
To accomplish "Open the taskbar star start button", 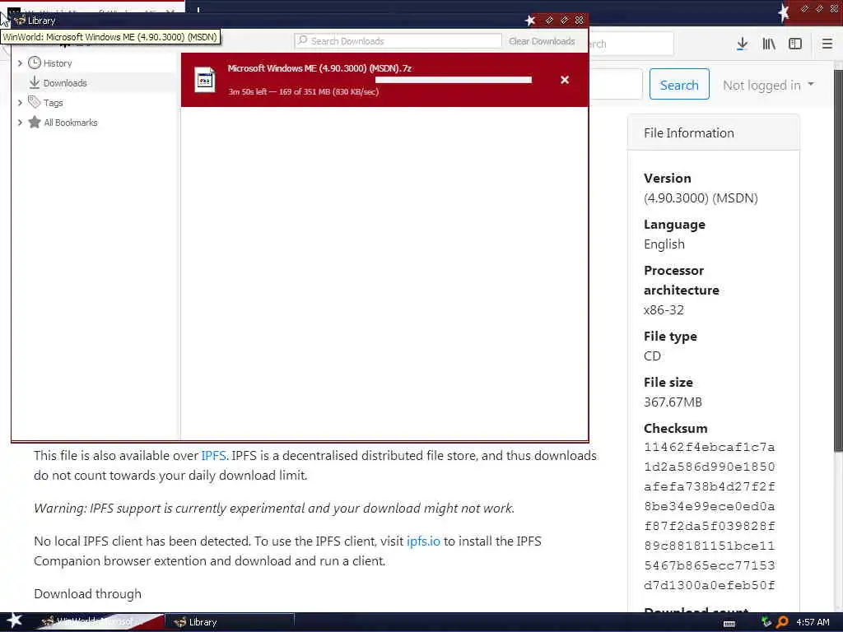I will pyautogui.click(x=14, y=620).
